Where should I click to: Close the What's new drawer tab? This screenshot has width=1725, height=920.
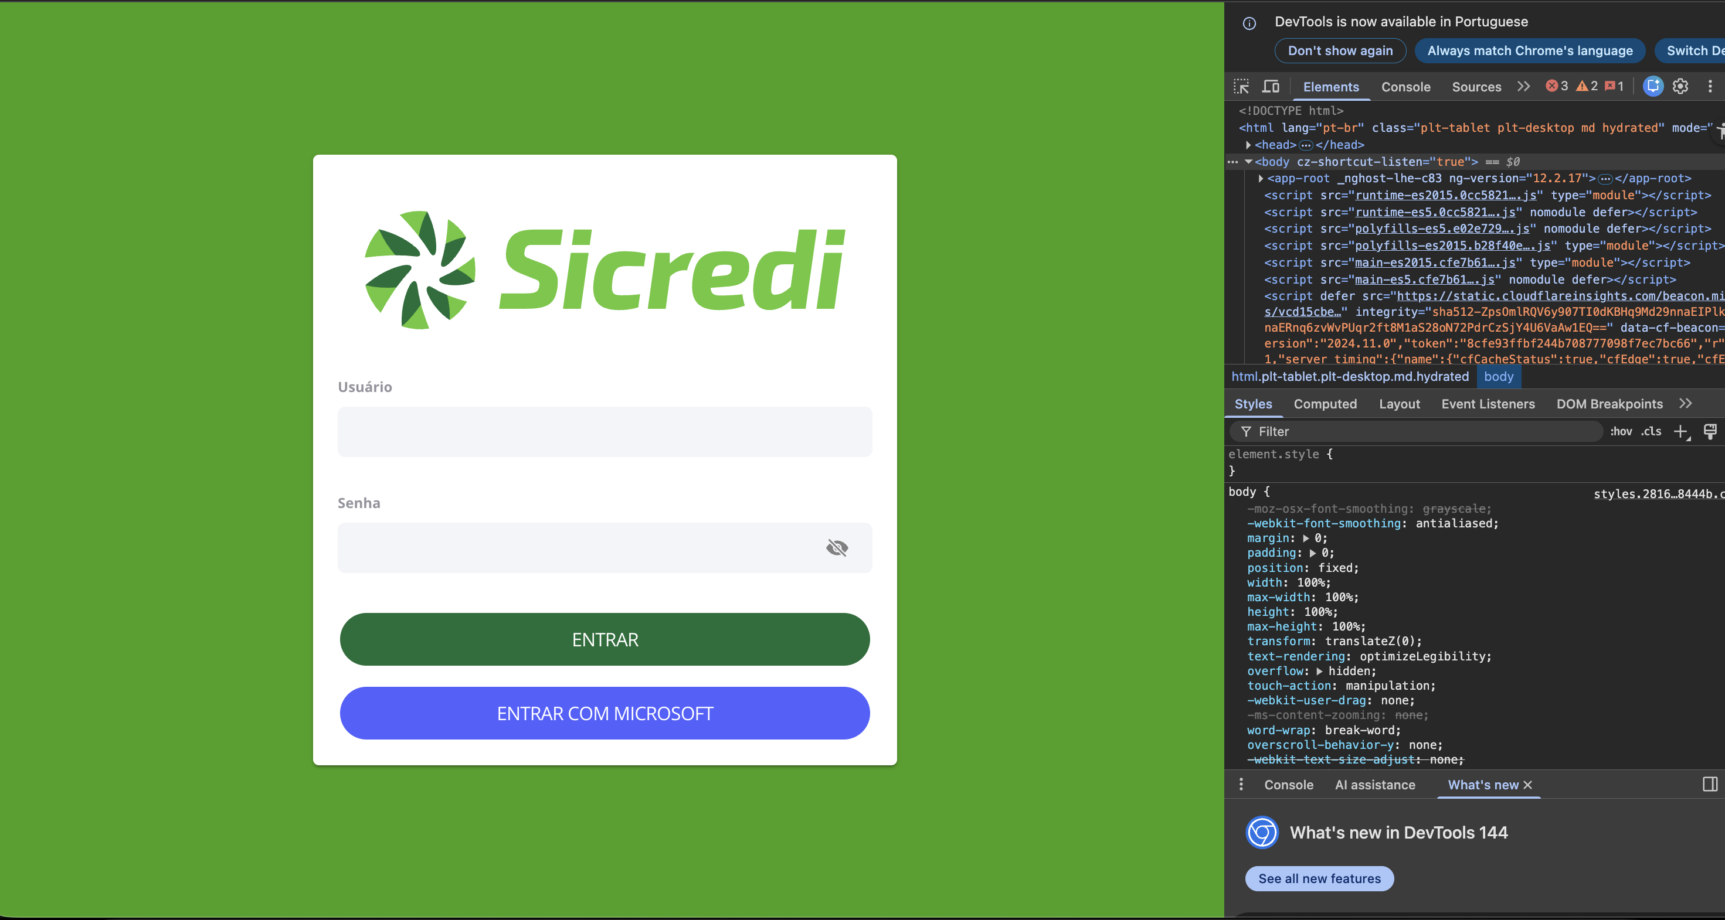click(x=1527, y=785)
